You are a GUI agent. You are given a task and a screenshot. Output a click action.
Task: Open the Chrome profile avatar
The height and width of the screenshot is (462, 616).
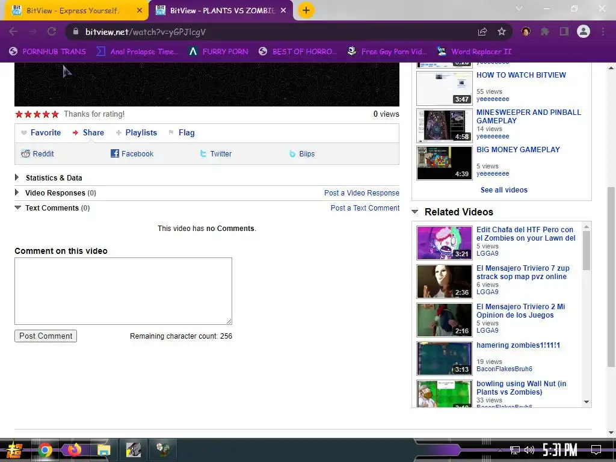[584, 31]
